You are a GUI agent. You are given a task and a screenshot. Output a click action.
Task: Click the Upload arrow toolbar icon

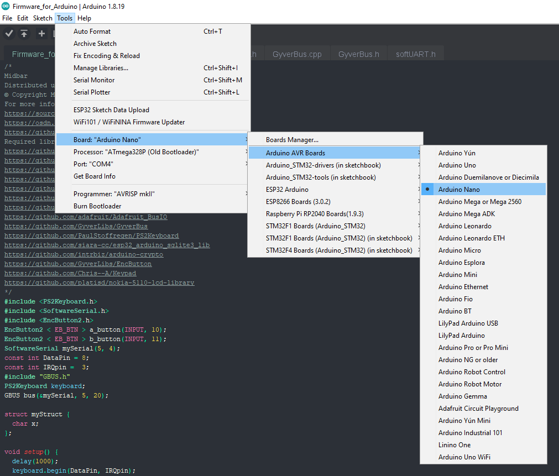[24, 34]
